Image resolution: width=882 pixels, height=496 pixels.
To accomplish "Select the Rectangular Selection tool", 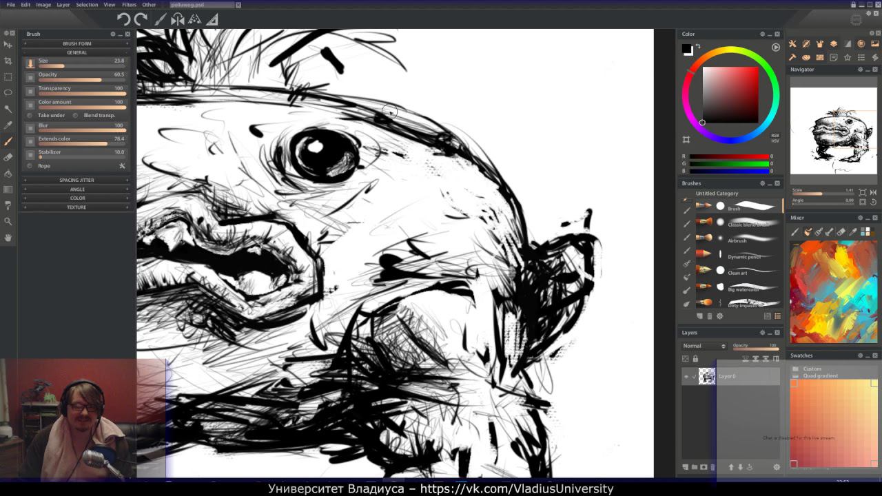I will pos(8,77).
